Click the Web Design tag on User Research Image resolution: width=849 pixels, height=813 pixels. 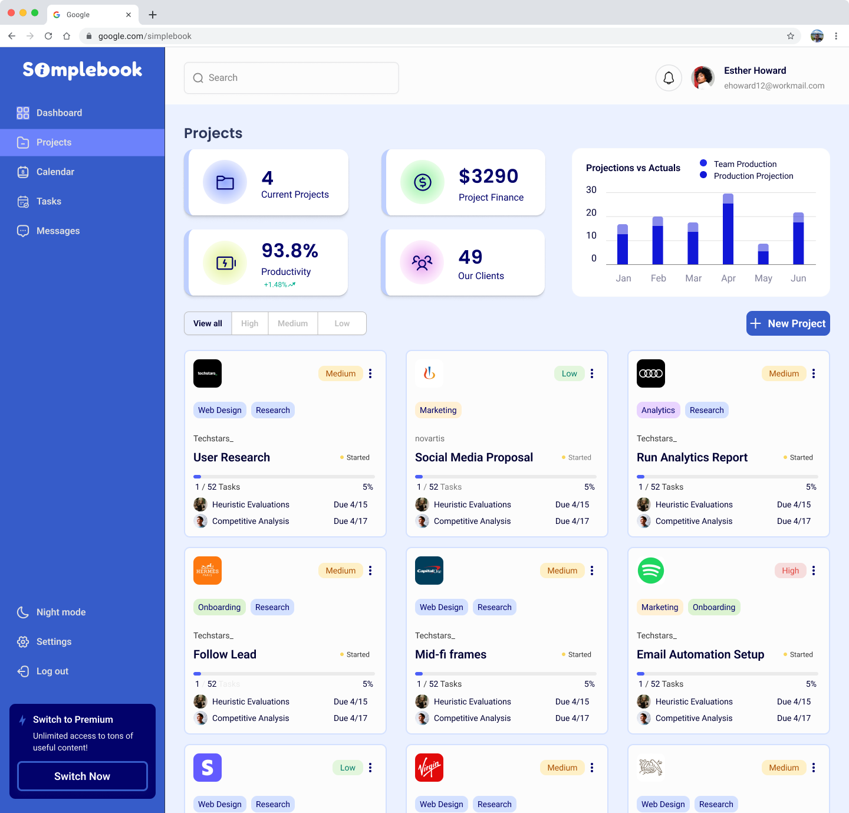tap(220, 410)
